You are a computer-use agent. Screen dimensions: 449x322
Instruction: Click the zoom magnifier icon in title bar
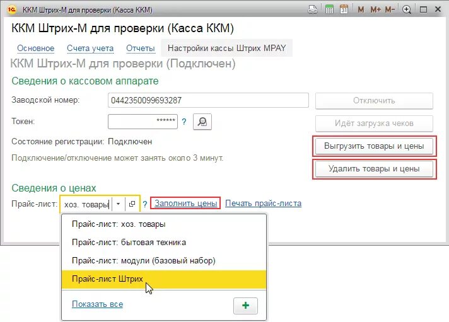point(407,9)
